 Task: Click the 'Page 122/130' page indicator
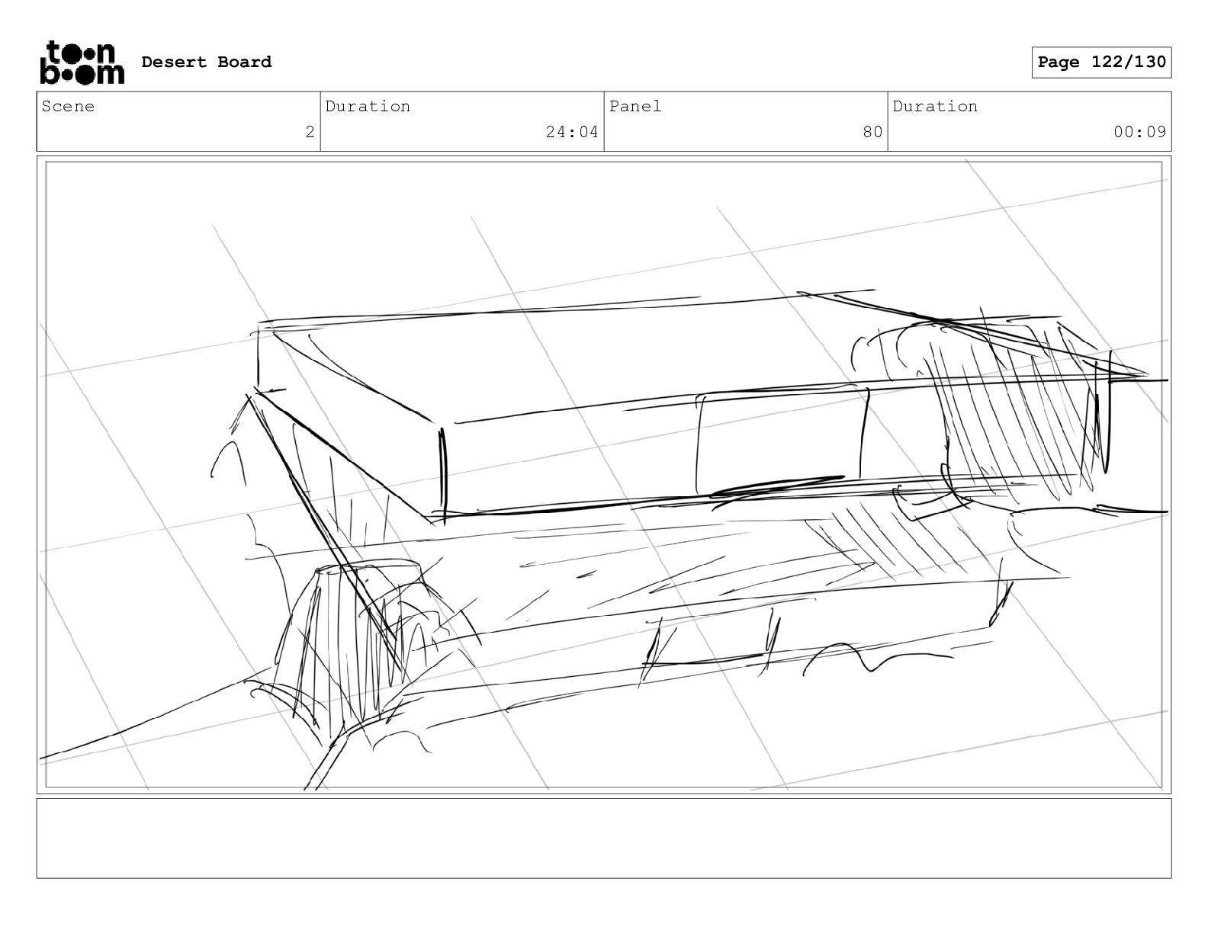click(1101, 63)
